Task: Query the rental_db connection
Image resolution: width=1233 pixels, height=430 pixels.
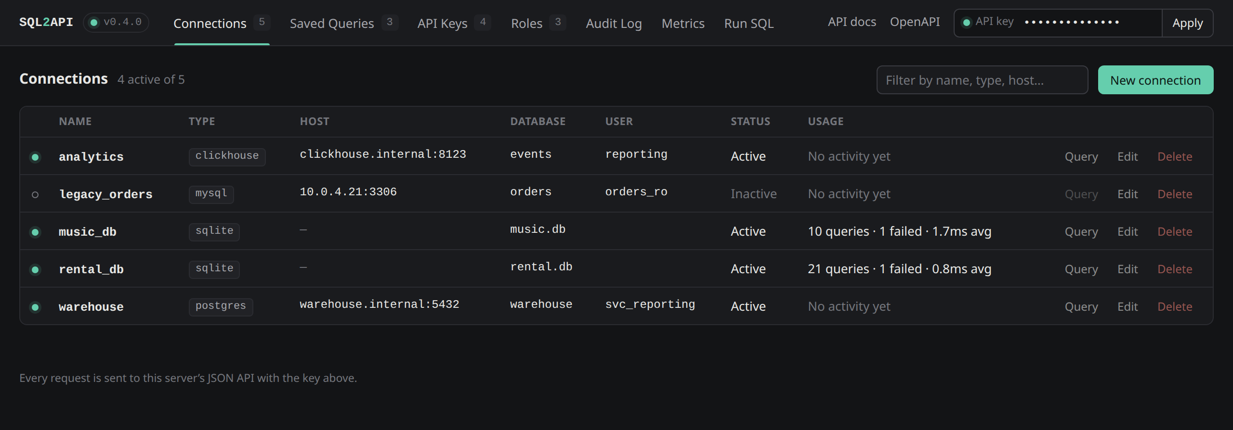Action: [1081, 269]
